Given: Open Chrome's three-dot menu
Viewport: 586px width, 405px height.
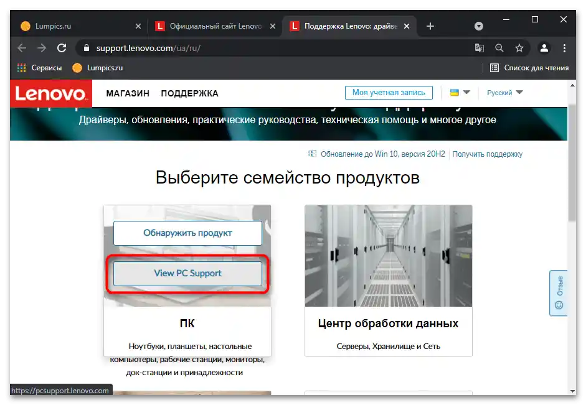Looking at the screenshot, I should (x=564, y=48).
